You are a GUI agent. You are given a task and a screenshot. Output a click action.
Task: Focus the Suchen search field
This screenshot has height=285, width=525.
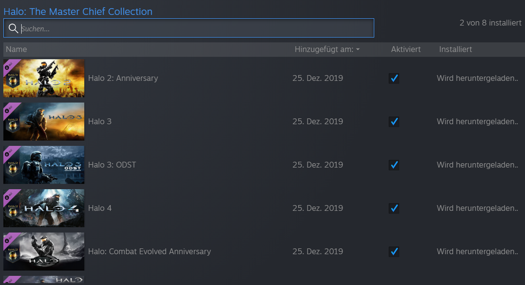point(193,28)
